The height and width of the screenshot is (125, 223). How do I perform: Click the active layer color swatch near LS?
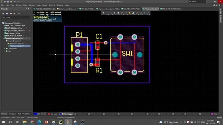(x=35, y=114)
